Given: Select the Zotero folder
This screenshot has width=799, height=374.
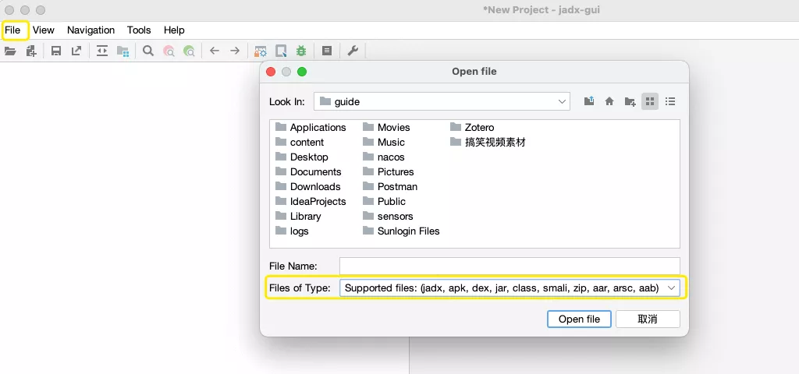Looking at the screenshot, I should click(x=472, y=127).
